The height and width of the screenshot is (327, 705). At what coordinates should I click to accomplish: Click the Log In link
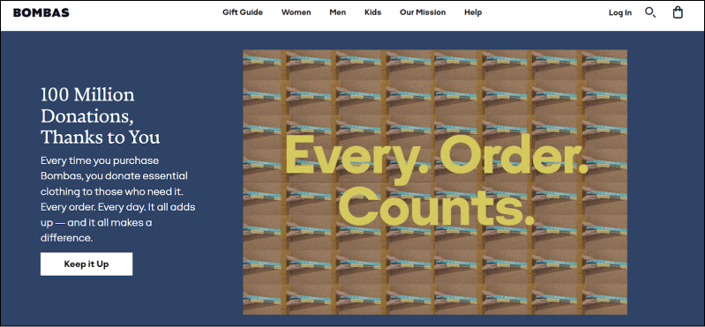[620, 13]
